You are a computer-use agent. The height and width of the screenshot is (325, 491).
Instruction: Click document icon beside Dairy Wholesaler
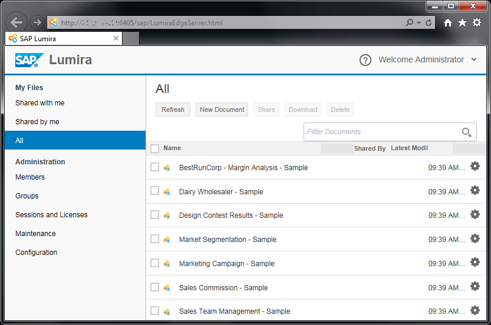point(167,192)
